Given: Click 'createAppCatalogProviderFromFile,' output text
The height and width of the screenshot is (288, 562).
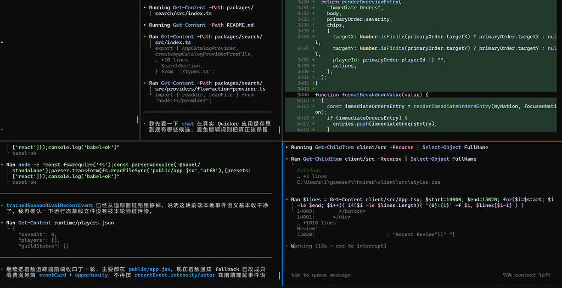Looking at the screenshot, I should coord(204,54).
